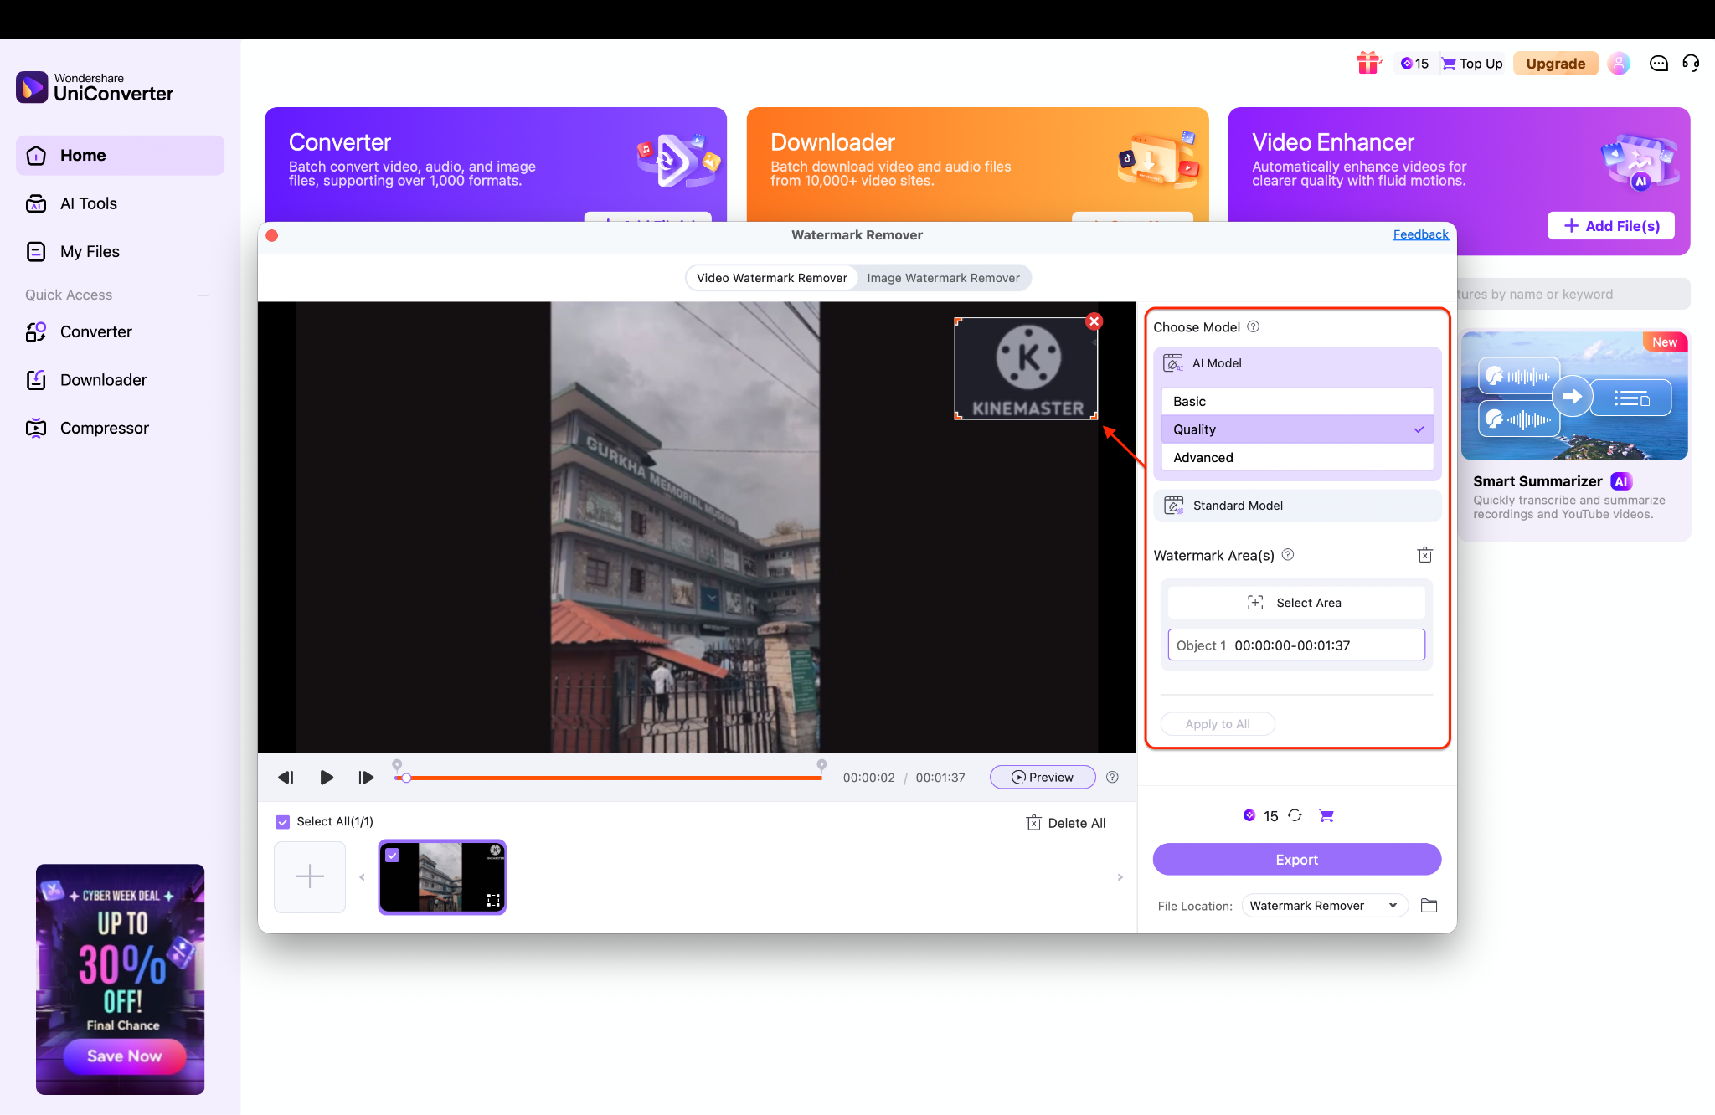Viewport: 1715px width, 1115px height.
Task: Click the right chevron beside the thumbnail strip
Action: click(x=1120, y=877)
